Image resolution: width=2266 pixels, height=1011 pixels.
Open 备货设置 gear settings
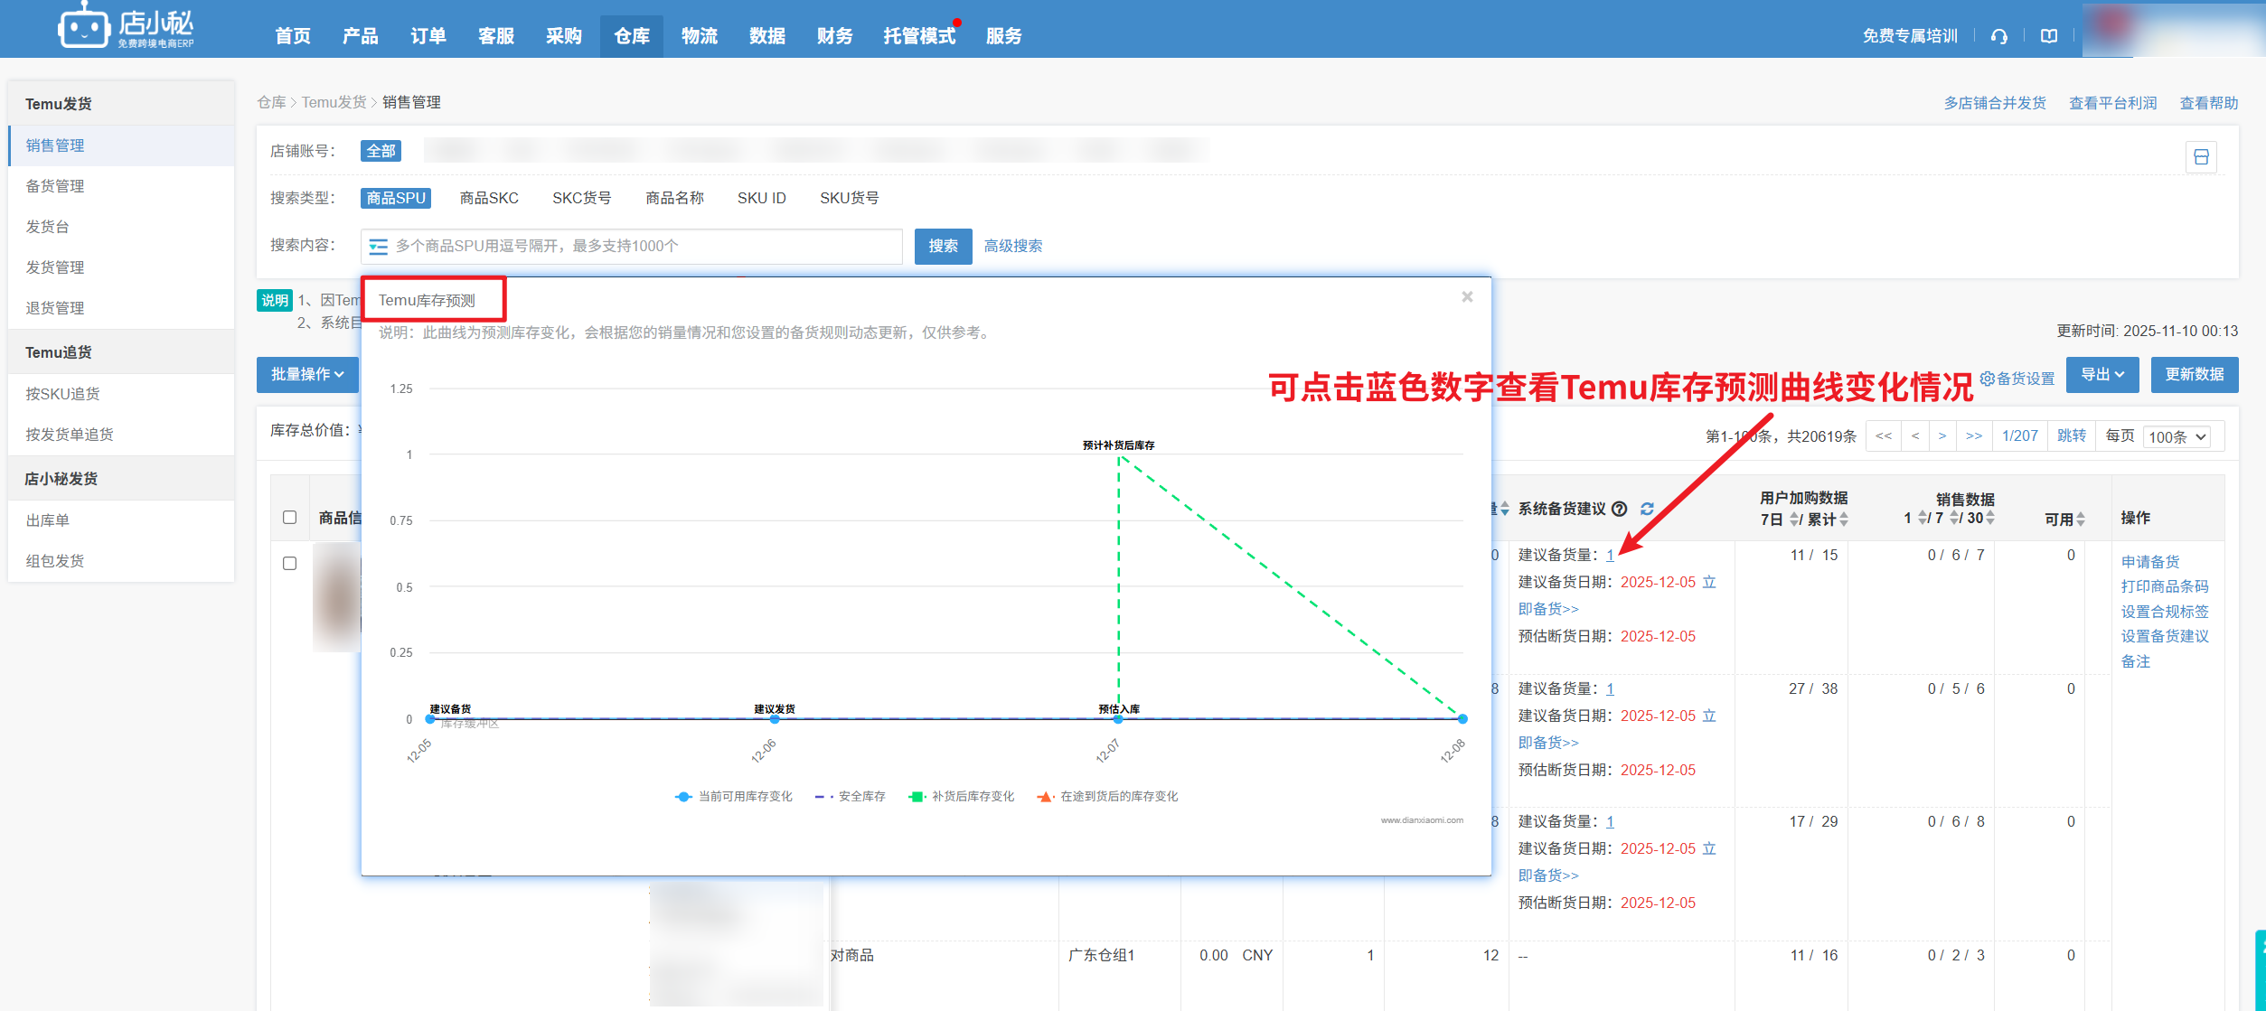[2017, 378]
